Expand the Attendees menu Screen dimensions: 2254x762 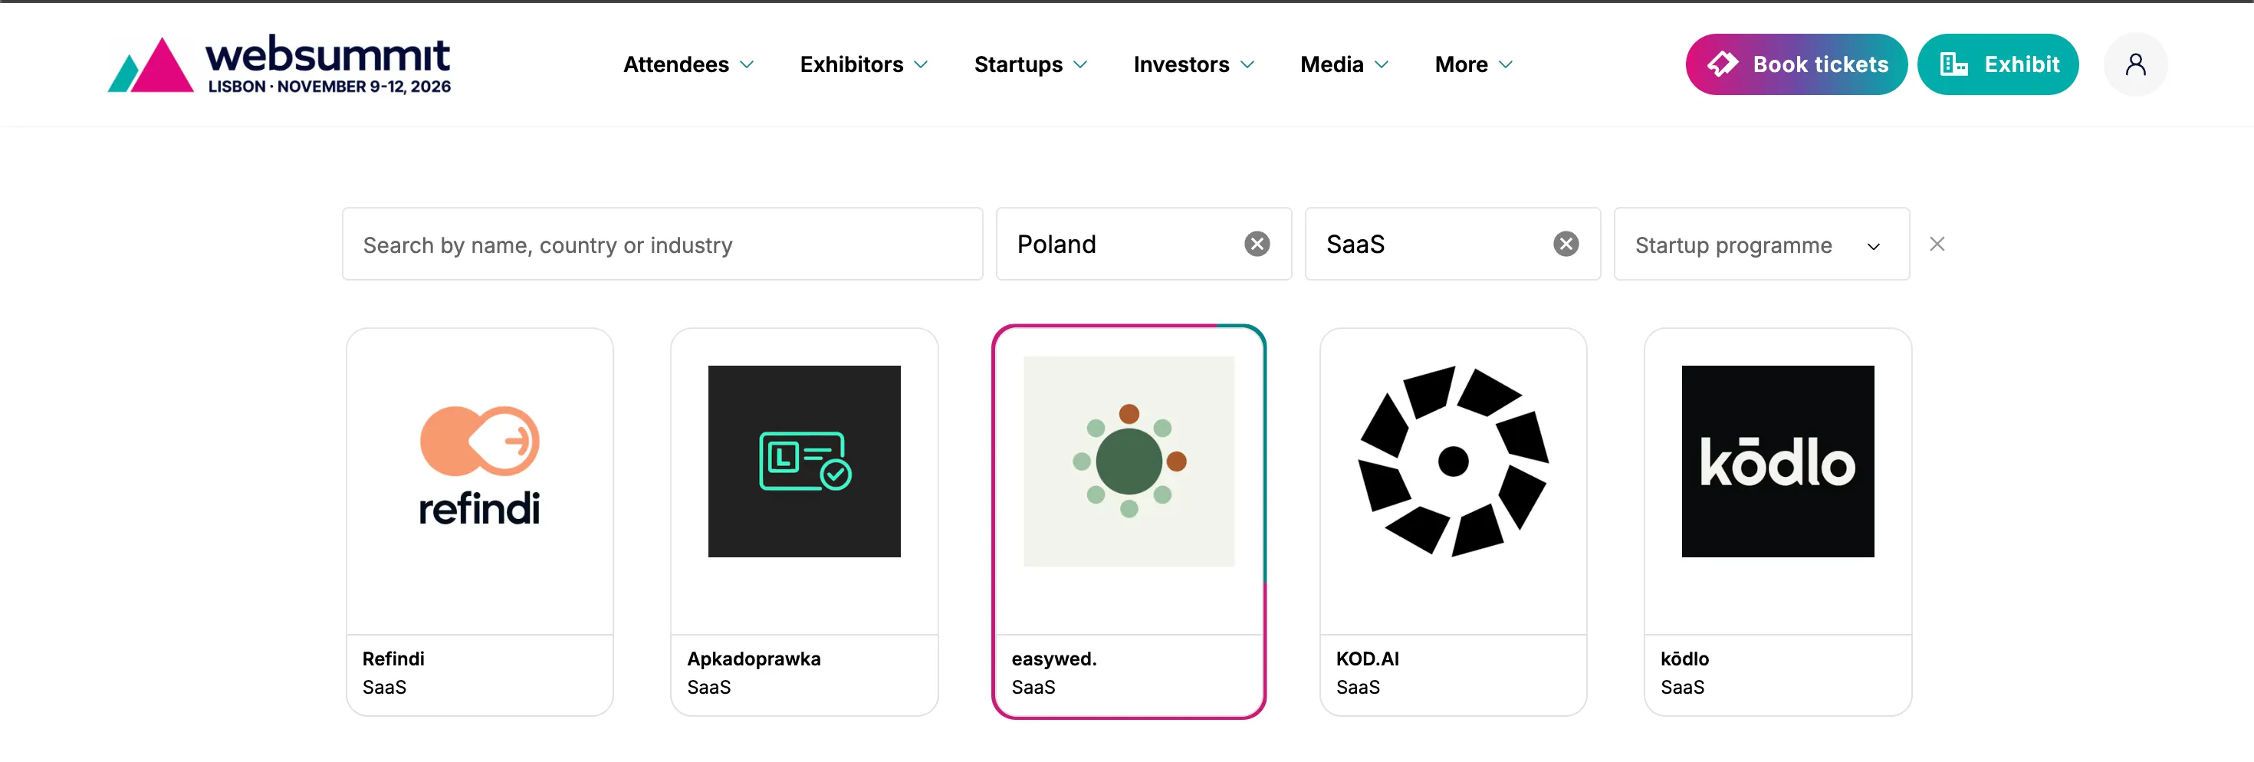688,64
